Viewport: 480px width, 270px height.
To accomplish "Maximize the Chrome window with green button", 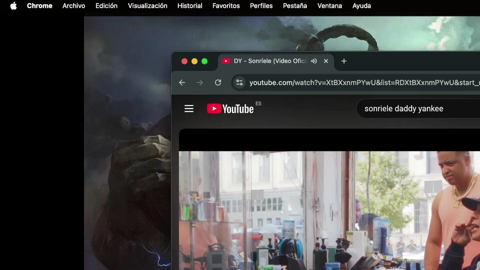I will (x=204, y=61).
